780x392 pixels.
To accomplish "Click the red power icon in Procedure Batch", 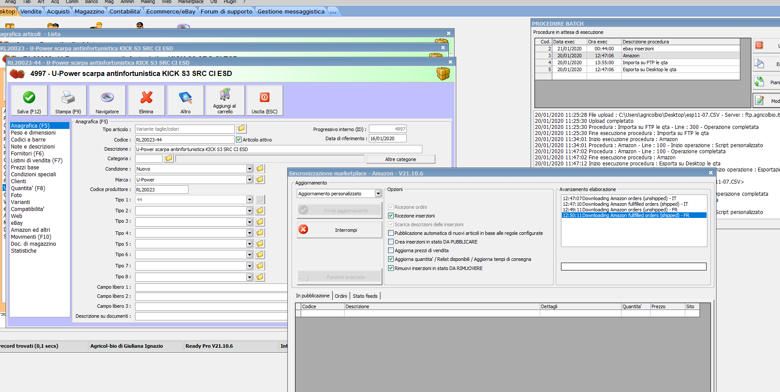I will point(759,45).
